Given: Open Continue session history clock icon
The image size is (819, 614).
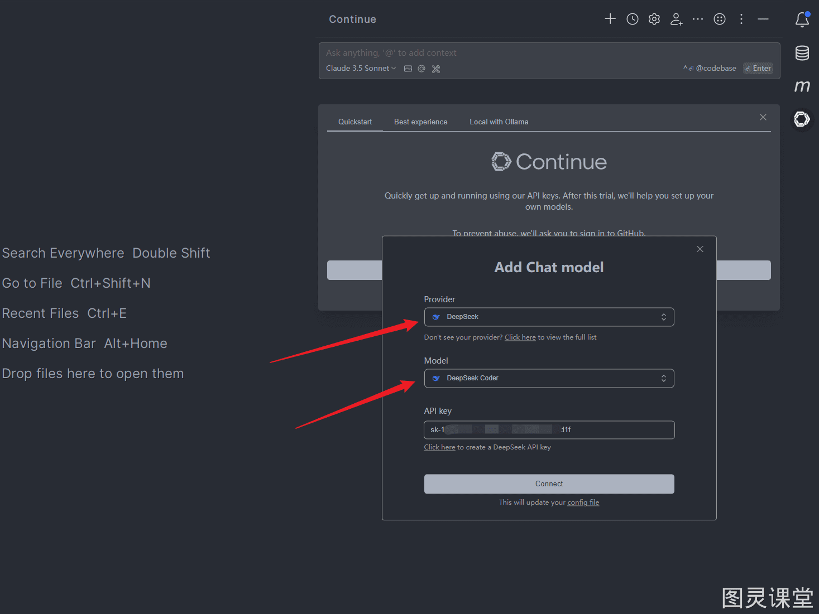Looking at the screenshot, I should [x=633, y=19].
